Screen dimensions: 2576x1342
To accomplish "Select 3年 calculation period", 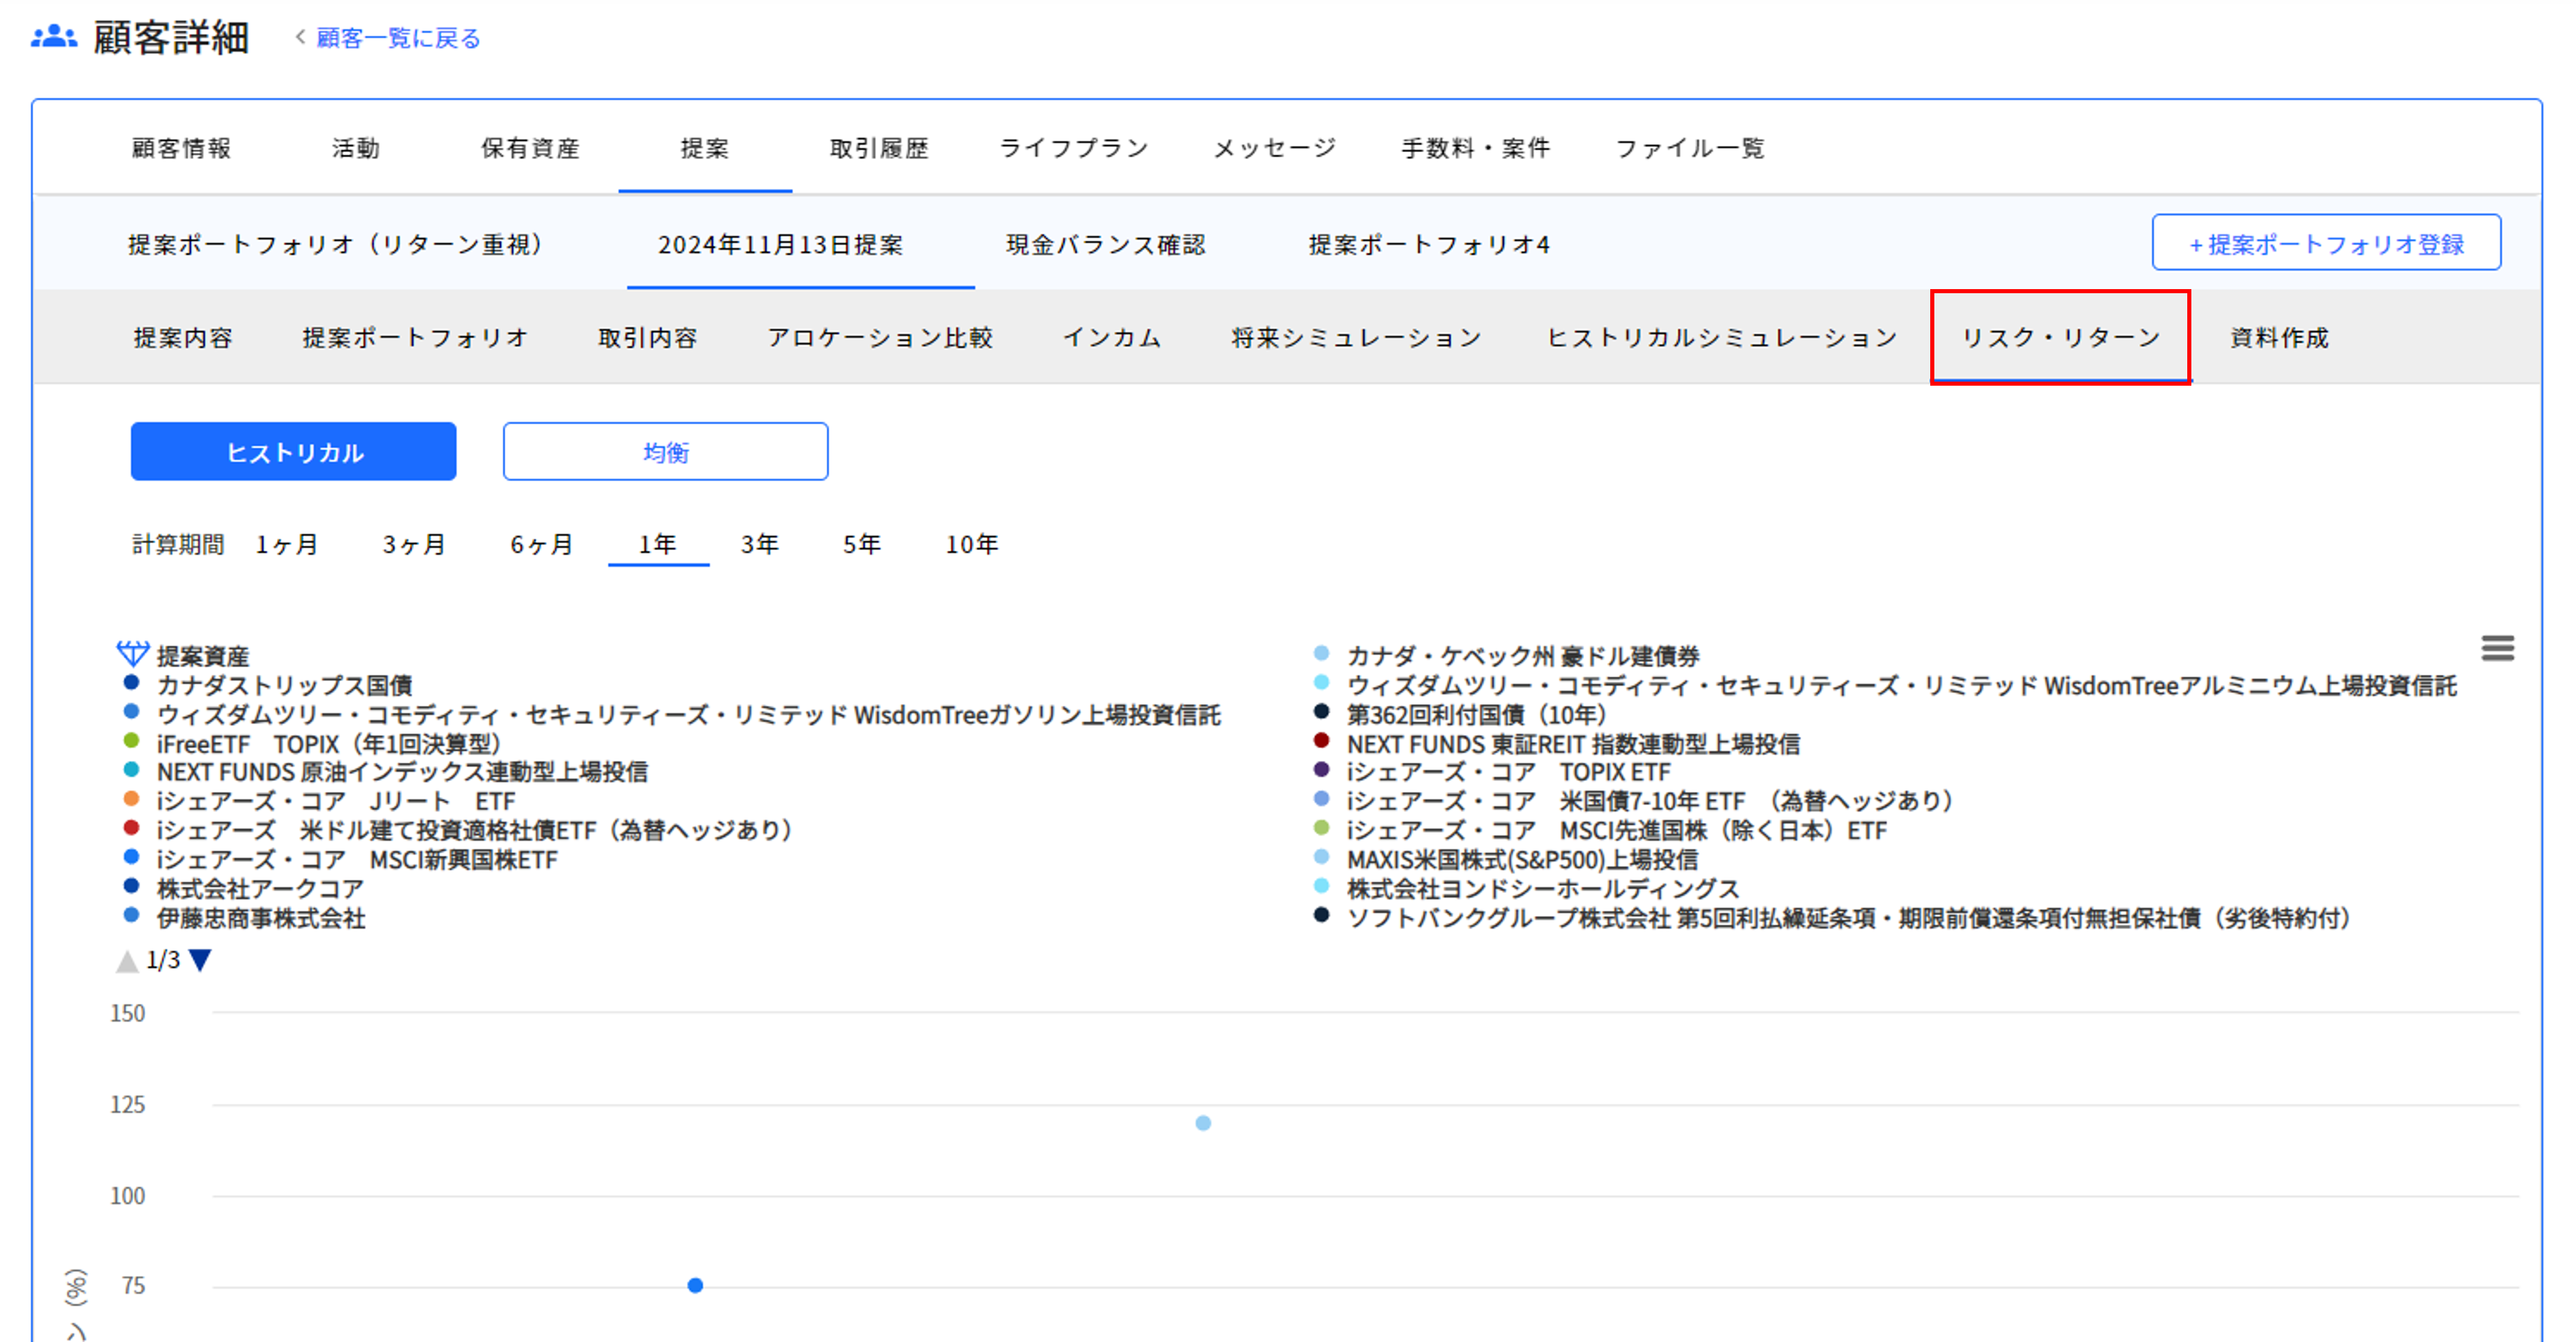I will tap(759, 544).
